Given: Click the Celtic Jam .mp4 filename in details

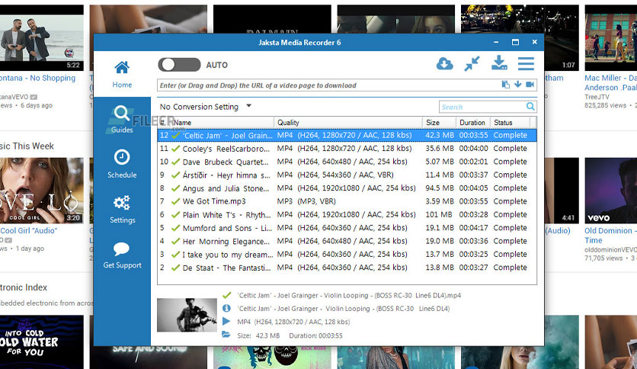Looking at the screenshot, I should [x=349, y=296].
